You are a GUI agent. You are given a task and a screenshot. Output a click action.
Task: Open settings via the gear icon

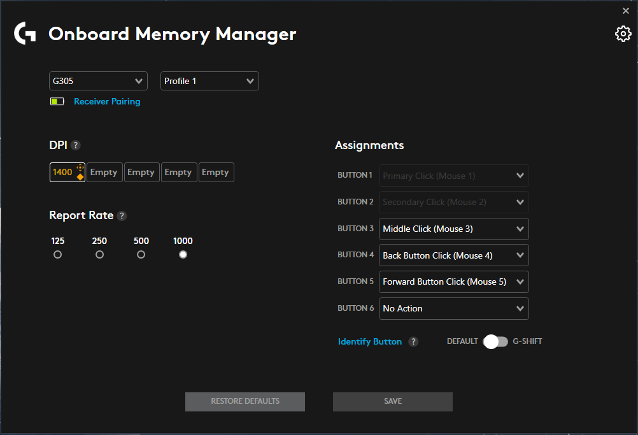tap(623, 34)
